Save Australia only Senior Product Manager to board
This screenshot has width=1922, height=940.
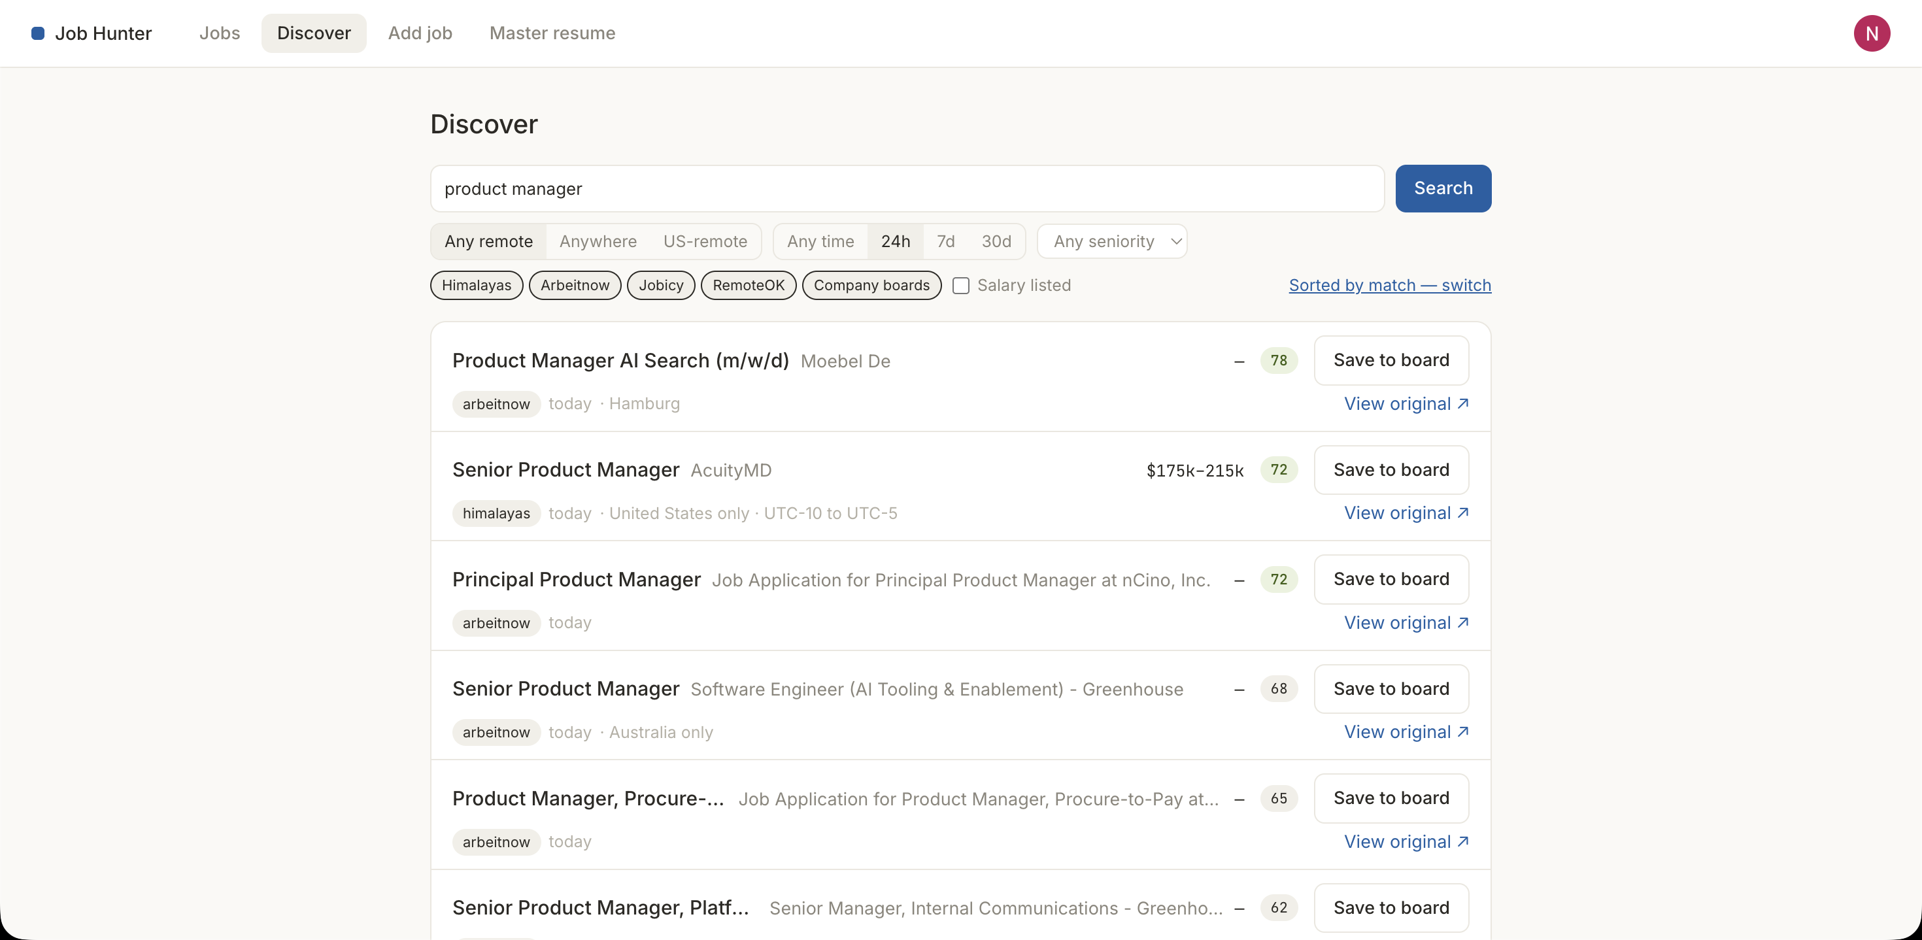1391,688
